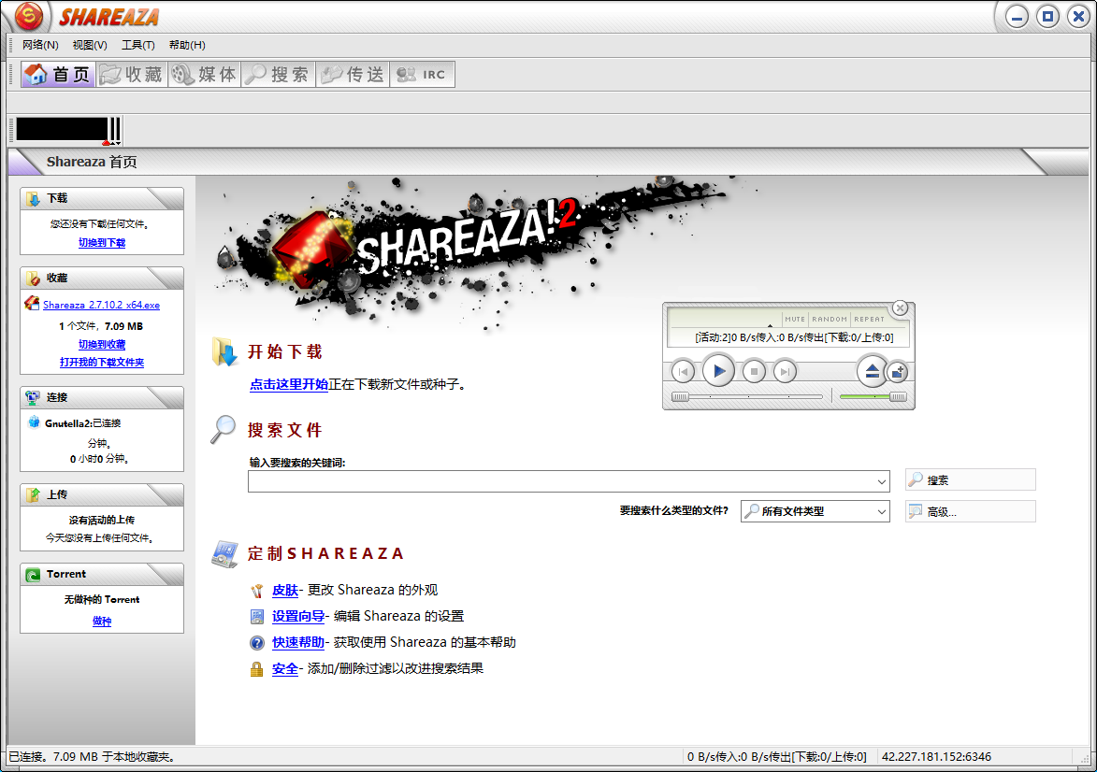Click the file icon beside Shareaza 2.7.10.2 x64.exe
The height and width of the screenshot is (772, 1097).
tap(32, 304)
